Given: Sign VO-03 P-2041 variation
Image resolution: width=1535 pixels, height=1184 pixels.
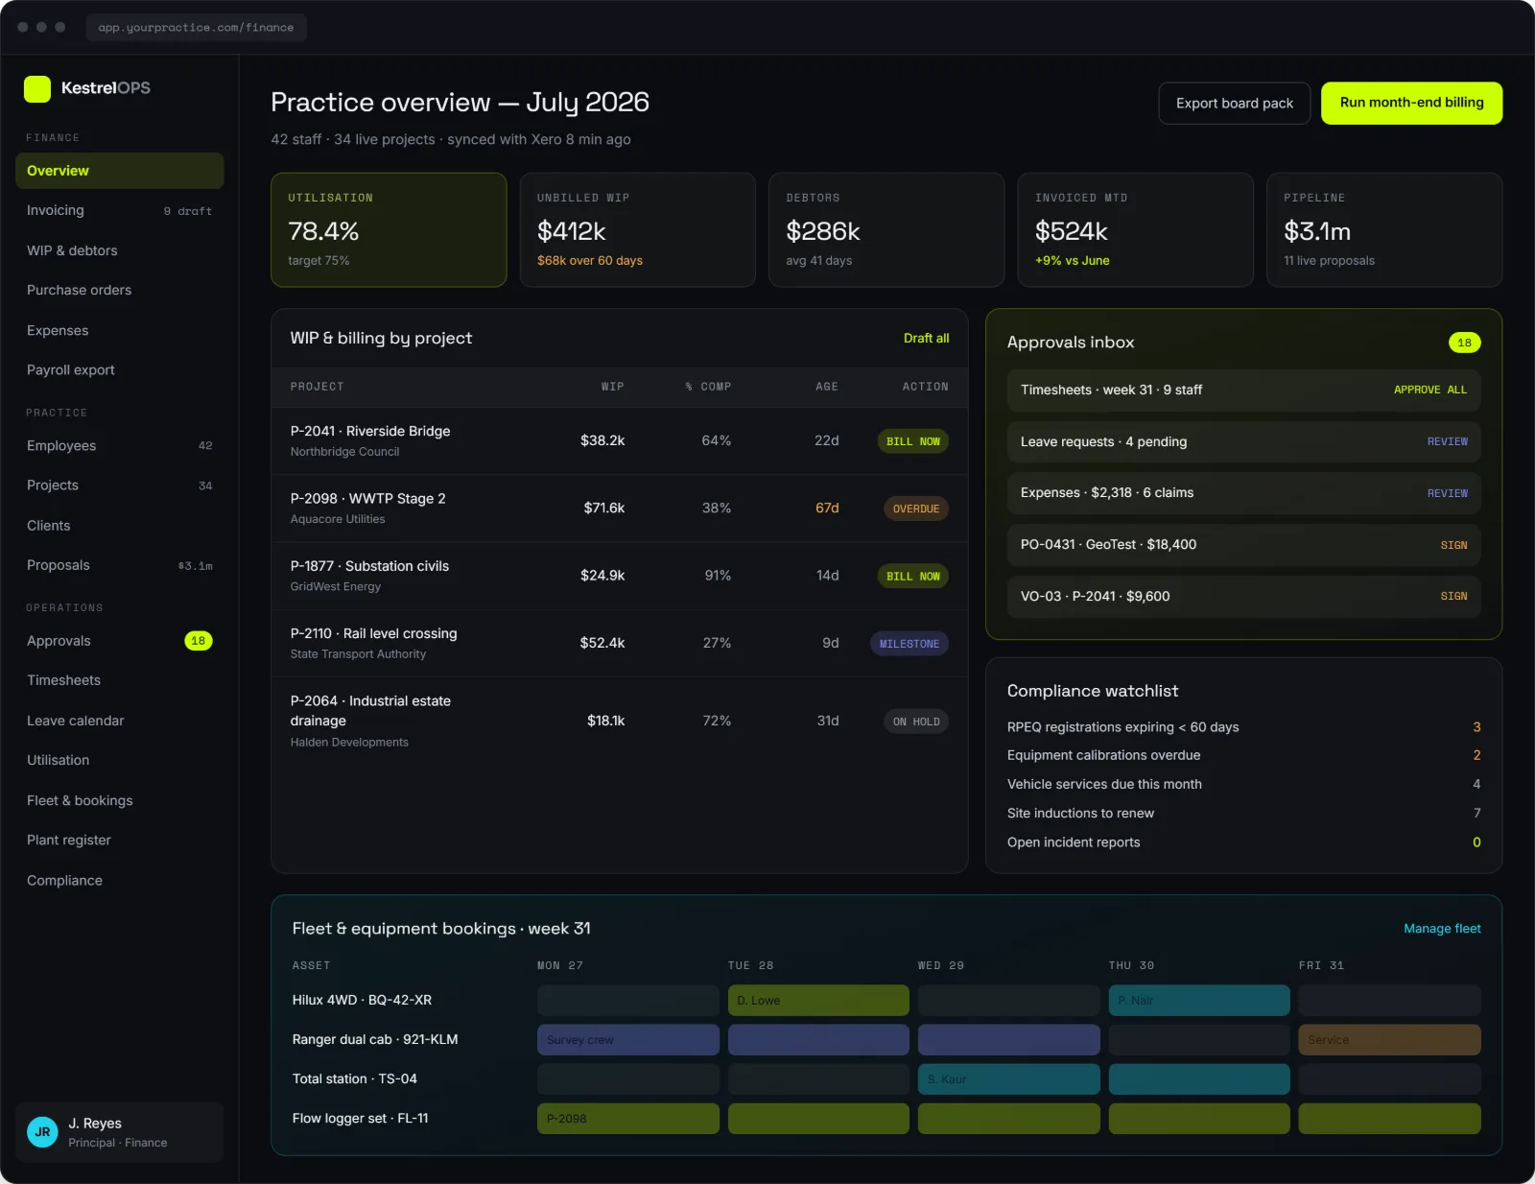Looking at the screenshot, I should point(1453,596).
